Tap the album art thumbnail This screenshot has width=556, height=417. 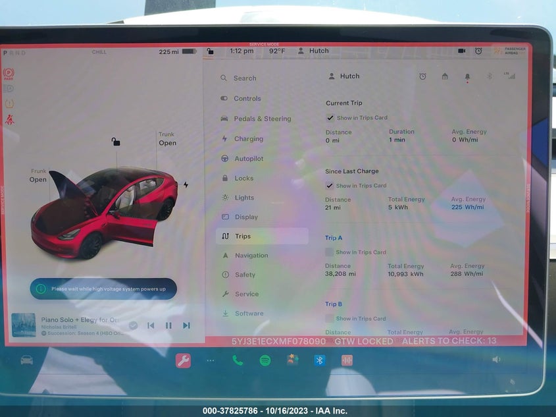[24, 325]
